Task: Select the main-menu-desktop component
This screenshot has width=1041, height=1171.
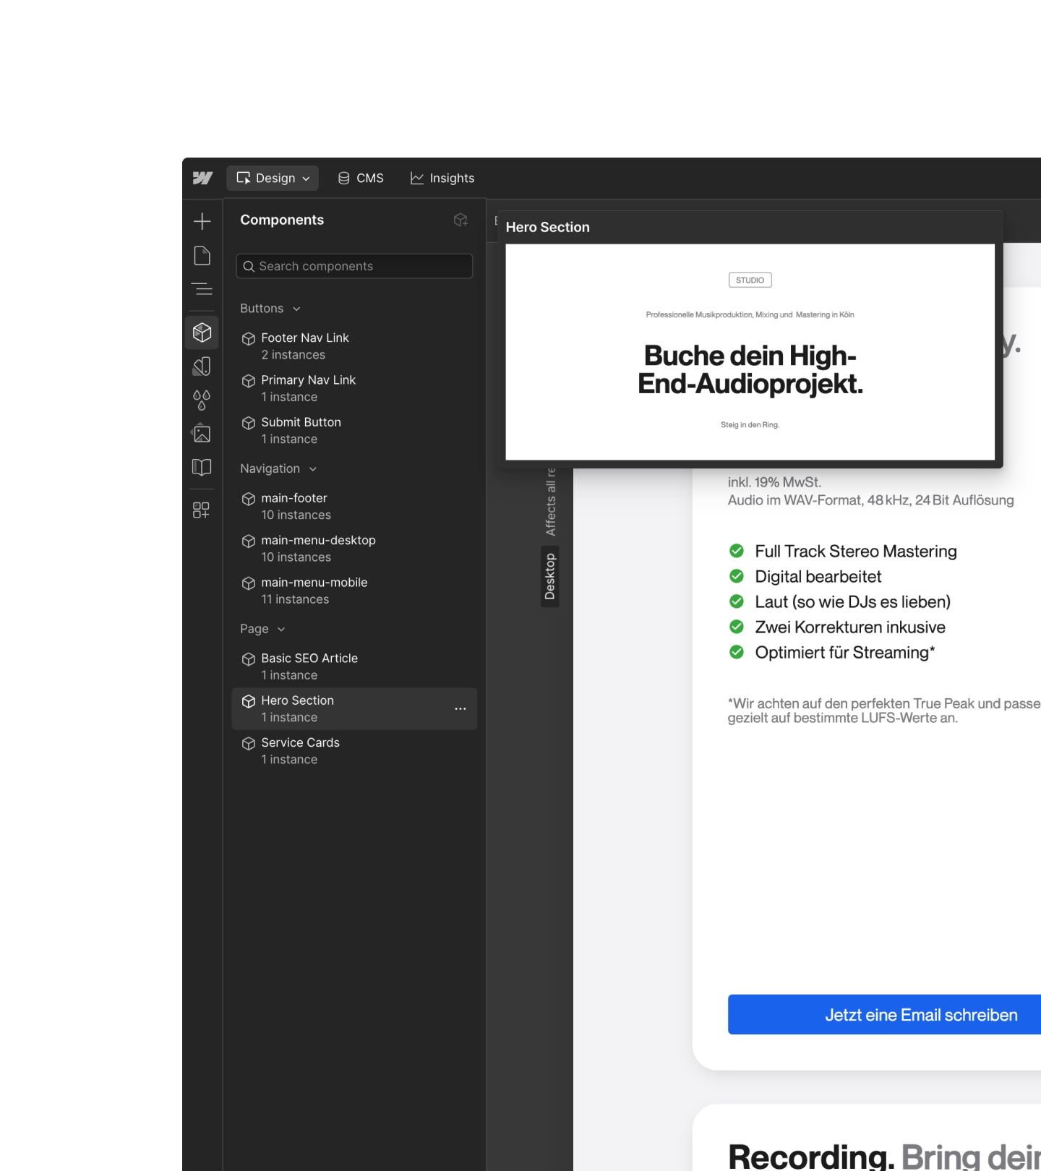Action: 354,548
